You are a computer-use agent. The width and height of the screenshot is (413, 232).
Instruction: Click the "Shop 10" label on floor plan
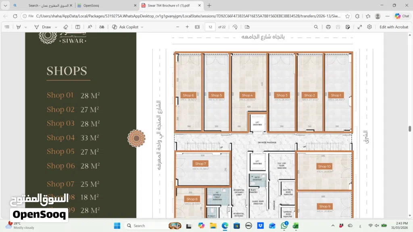point(324,166)
